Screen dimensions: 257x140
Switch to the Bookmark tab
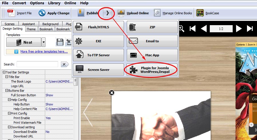tap(46, 29)
